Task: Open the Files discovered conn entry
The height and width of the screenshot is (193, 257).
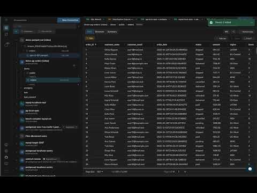Action: [x=36, y=136]
